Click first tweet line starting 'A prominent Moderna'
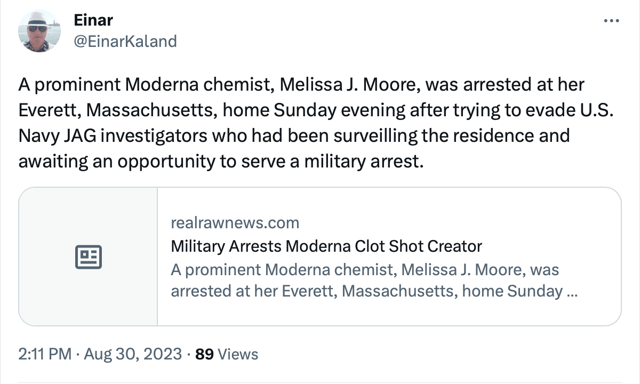This screenshot has width=640, height=384. 301,85
